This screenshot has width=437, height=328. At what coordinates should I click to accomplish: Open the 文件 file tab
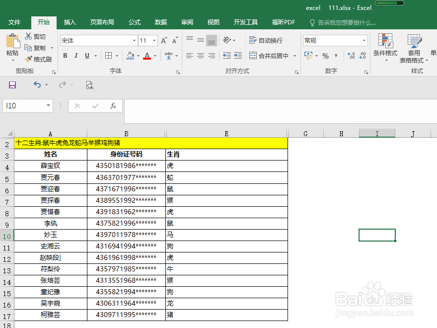[14, 22]
